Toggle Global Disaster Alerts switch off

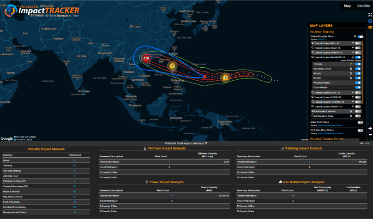(361, 37)
